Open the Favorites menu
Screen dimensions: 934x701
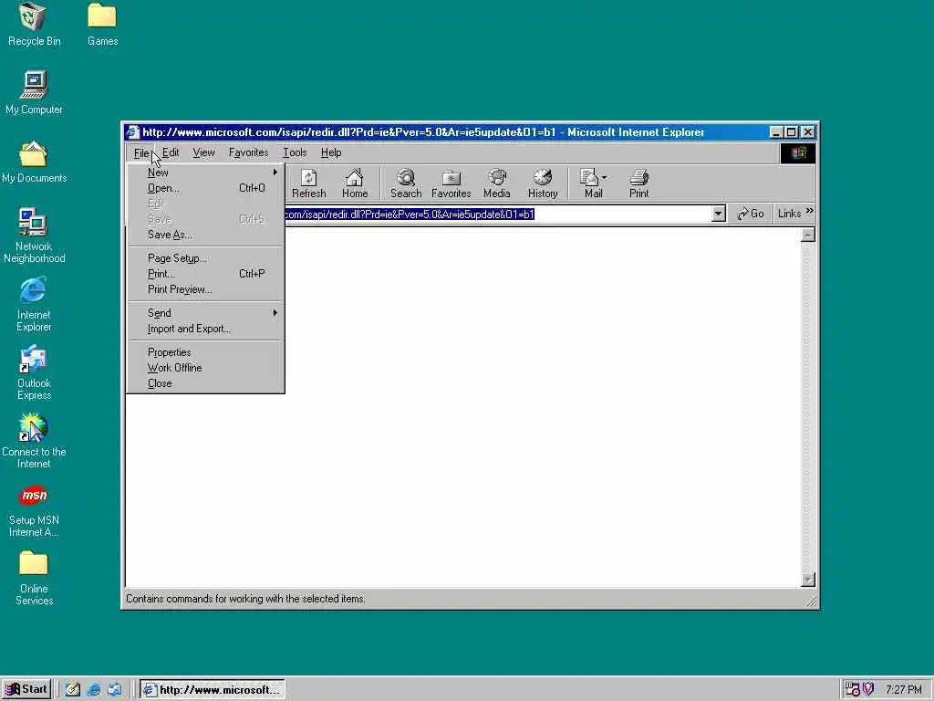click(248, 152)
